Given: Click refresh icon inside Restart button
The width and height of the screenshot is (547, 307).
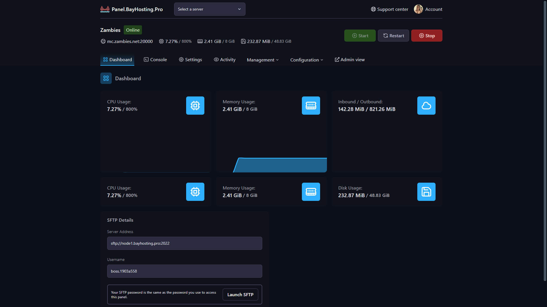Looking at the screenshot, I should (385, 36).
